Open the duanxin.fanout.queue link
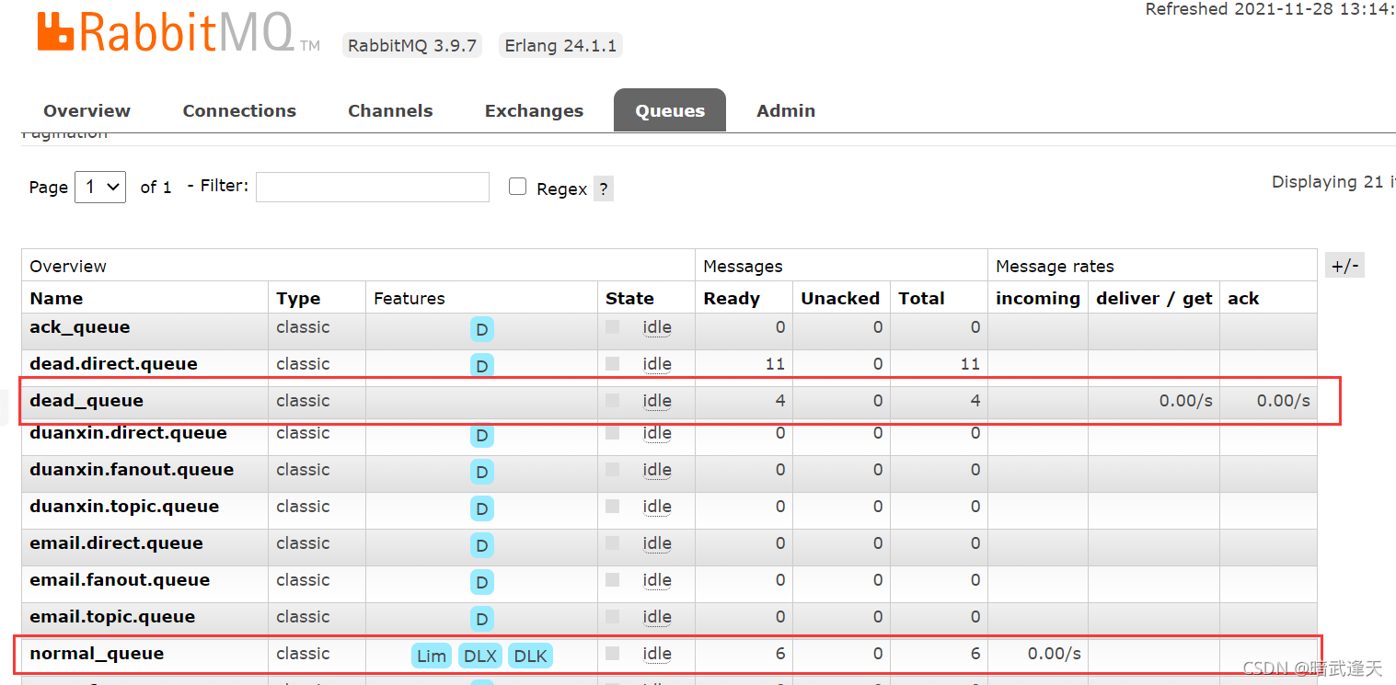The image size is (1396, 685). pyautogui.click(x=132, y=470)
